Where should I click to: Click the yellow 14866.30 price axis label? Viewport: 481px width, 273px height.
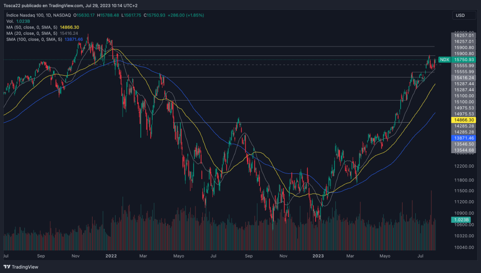464,120
